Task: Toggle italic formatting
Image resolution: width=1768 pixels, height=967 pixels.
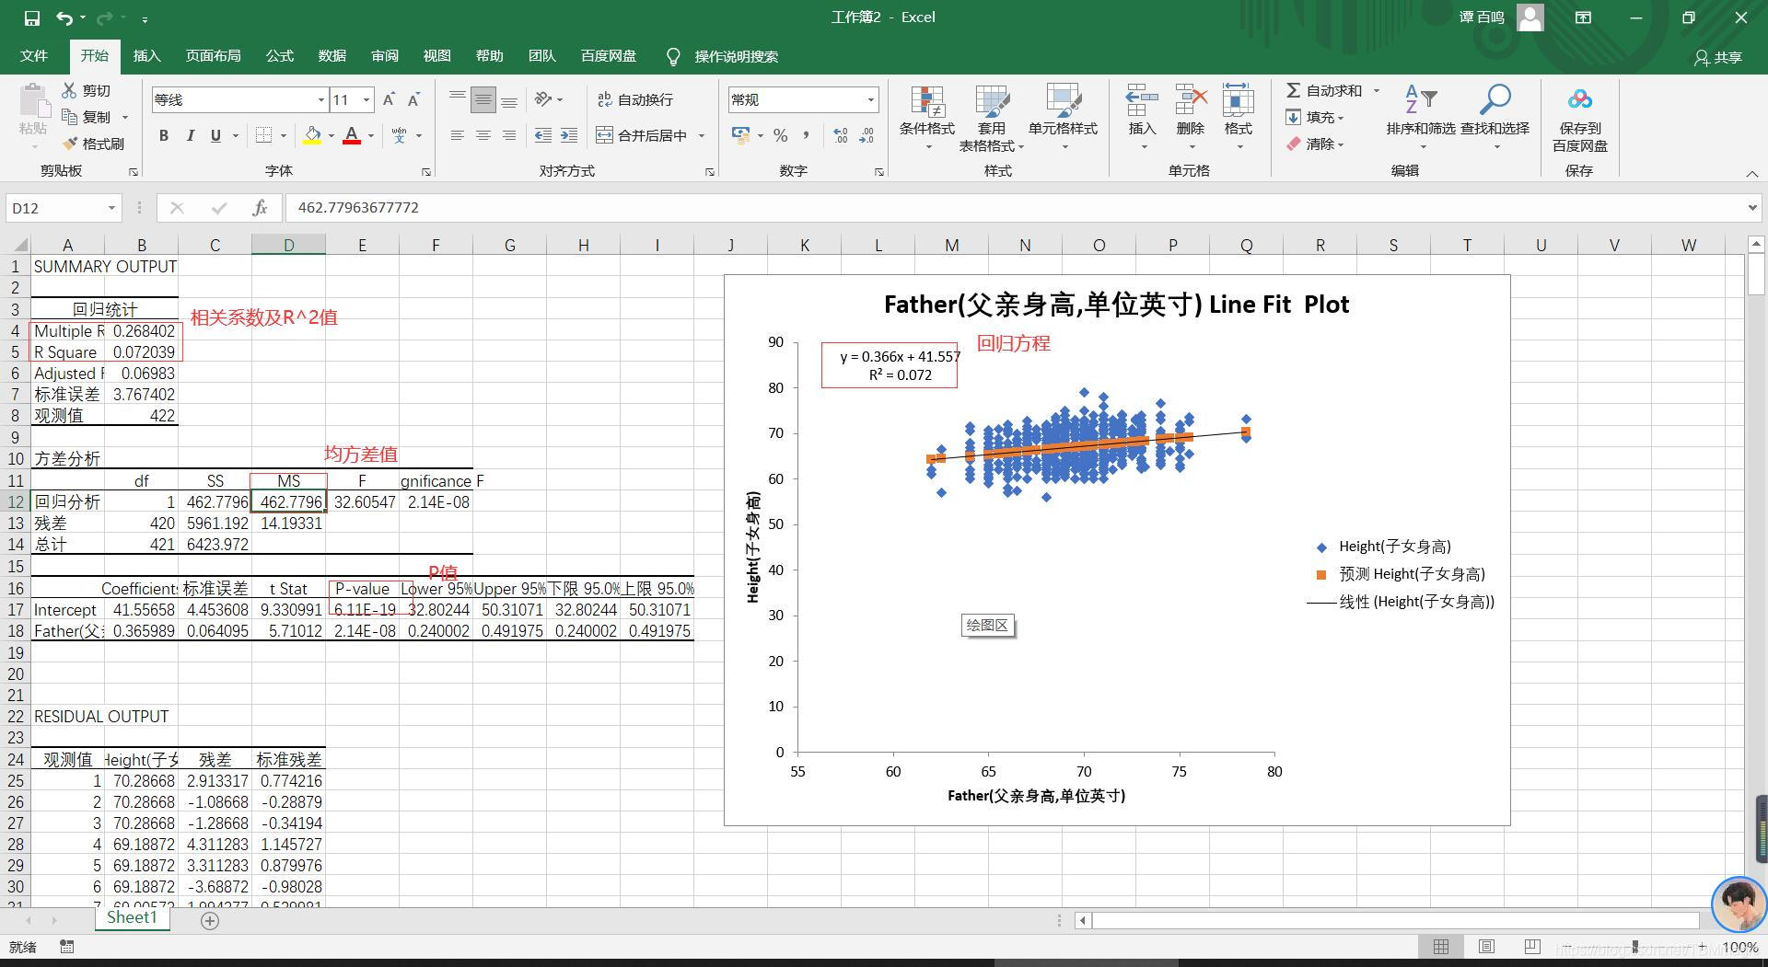Action: (x=190, y=135)
